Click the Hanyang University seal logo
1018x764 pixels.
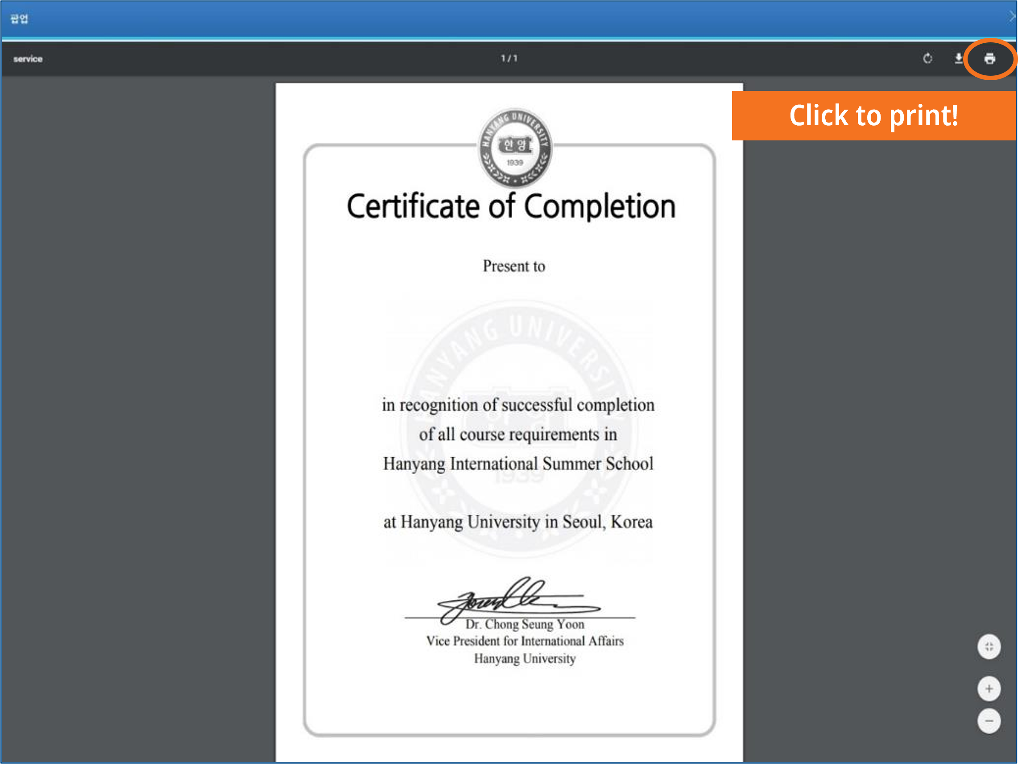tap(514, 148)
